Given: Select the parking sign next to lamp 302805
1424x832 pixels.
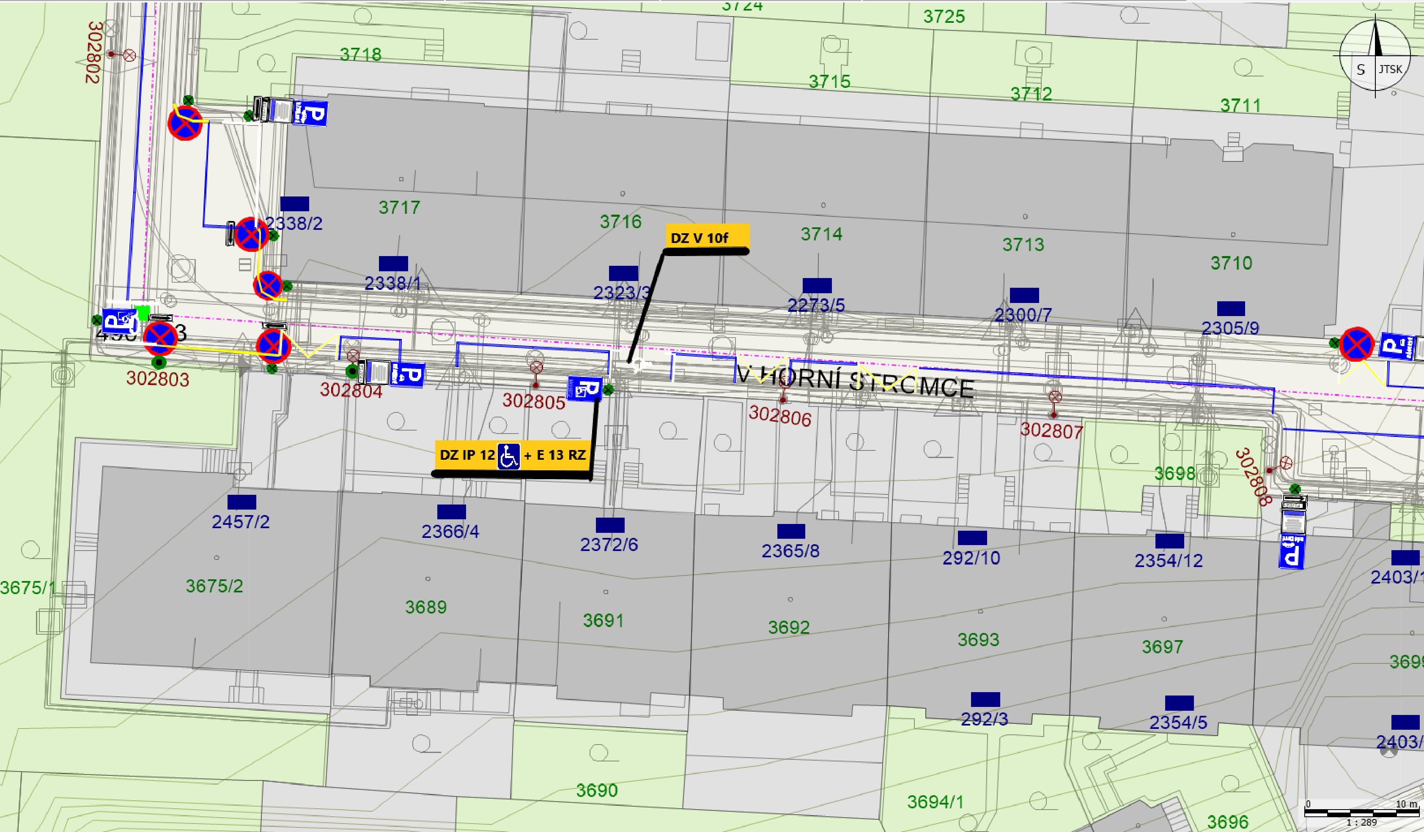Looking at the screenshot, I should click(x=584, y=389).
